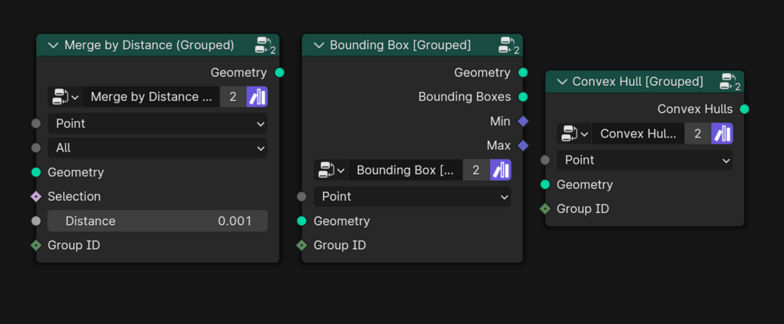Open node tree browser in Bounding Box node
The width and height of the screenshot is (784, 324).
331,170
